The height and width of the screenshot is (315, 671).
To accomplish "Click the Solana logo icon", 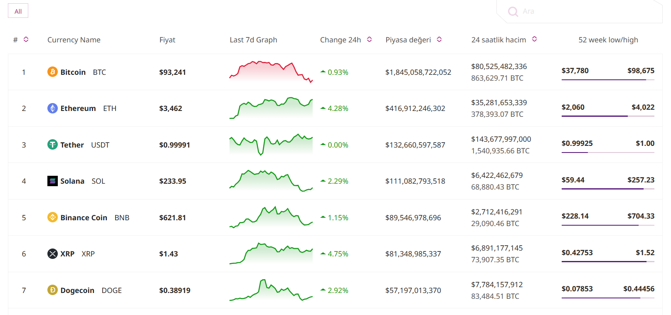I will point(52,181).
